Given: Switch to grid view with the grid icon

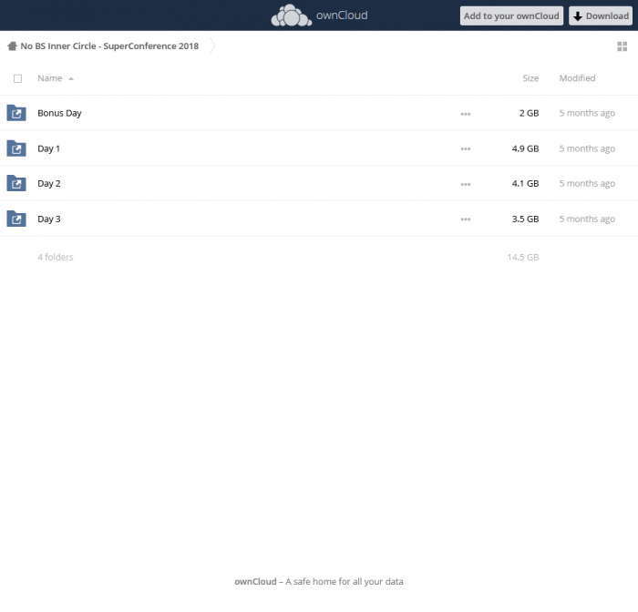Looking at the screenshot, I should 623,46.
